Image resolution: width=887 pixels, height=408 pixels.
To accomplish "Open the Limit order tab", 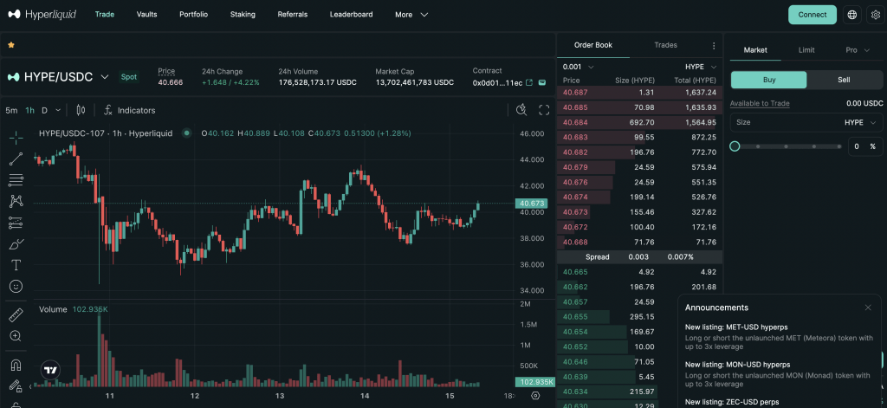I will (806, 50).
